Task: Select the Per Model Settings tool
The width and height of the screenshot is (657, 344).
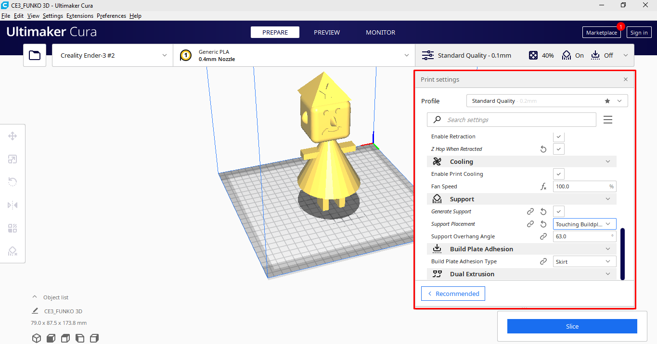Action: [13, 228]
